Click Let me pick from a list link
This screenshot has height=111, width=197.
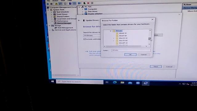click(x=95, y=51)
